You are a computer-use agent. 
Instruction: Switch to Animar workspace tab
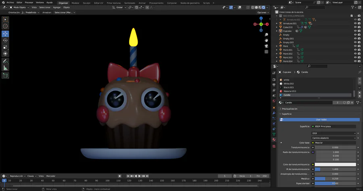pos(142,3)
